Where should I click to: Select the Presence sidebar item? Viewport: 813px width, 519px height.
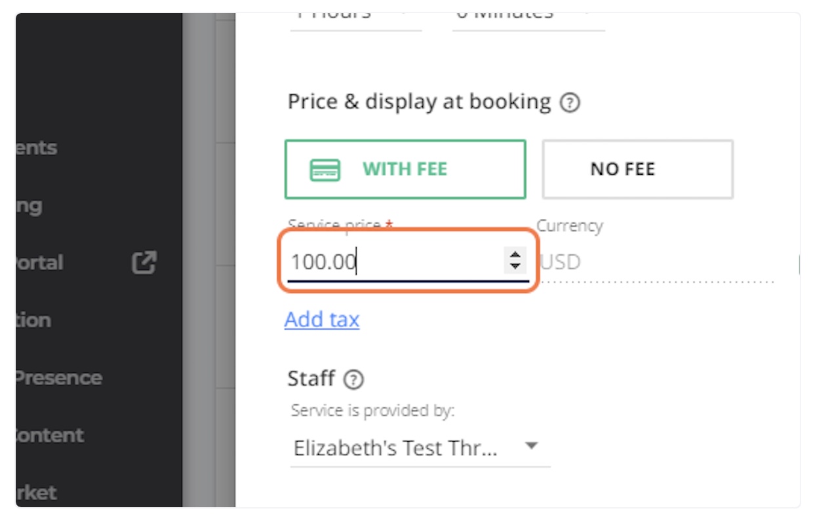click(x=59, y=378)
